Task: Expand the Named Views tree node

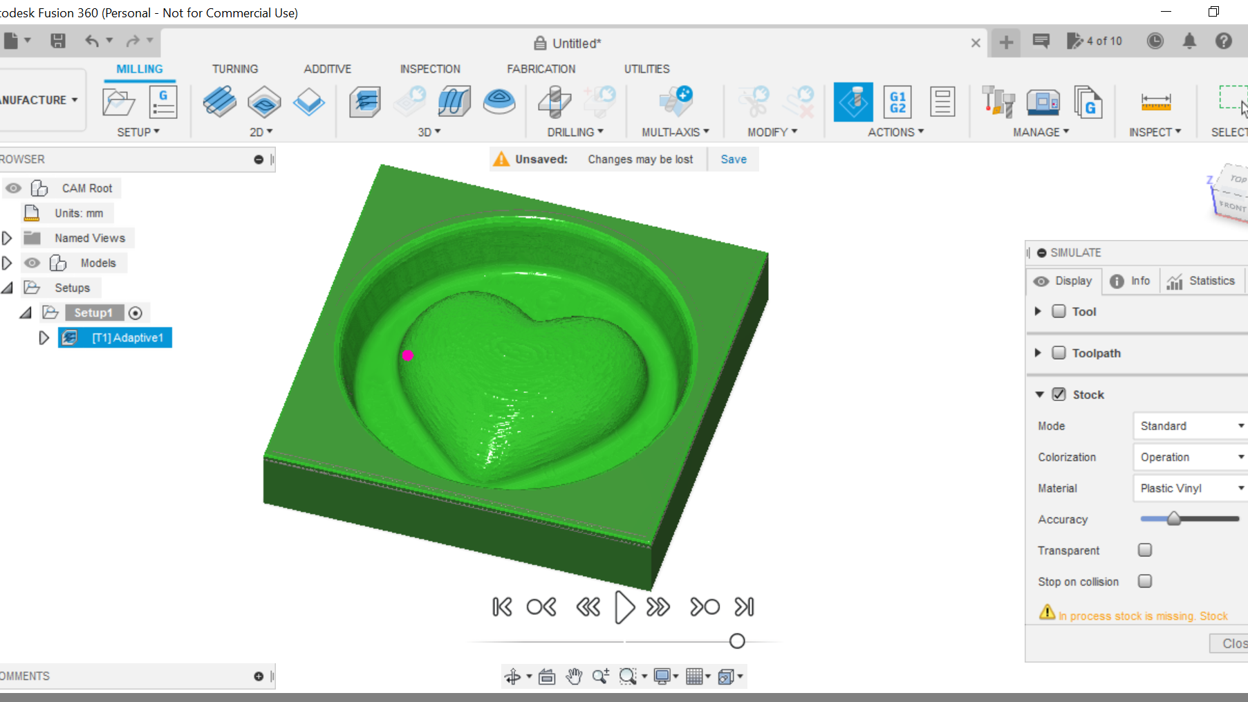Action: click(7, 238)
